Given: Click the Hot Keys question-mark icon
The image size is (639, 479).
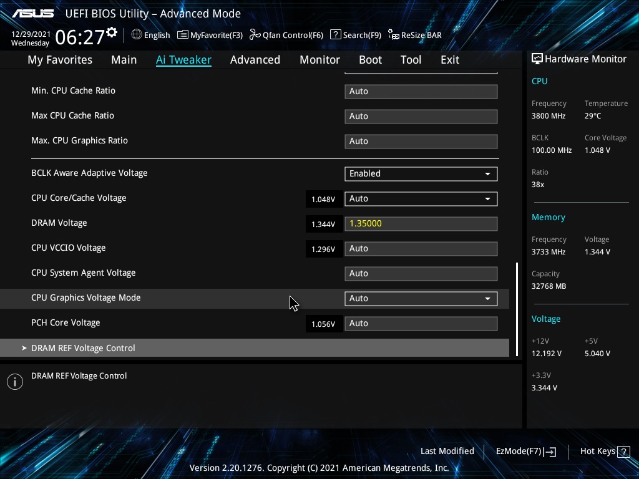Looking at the screenshot, I should (623, 452).
